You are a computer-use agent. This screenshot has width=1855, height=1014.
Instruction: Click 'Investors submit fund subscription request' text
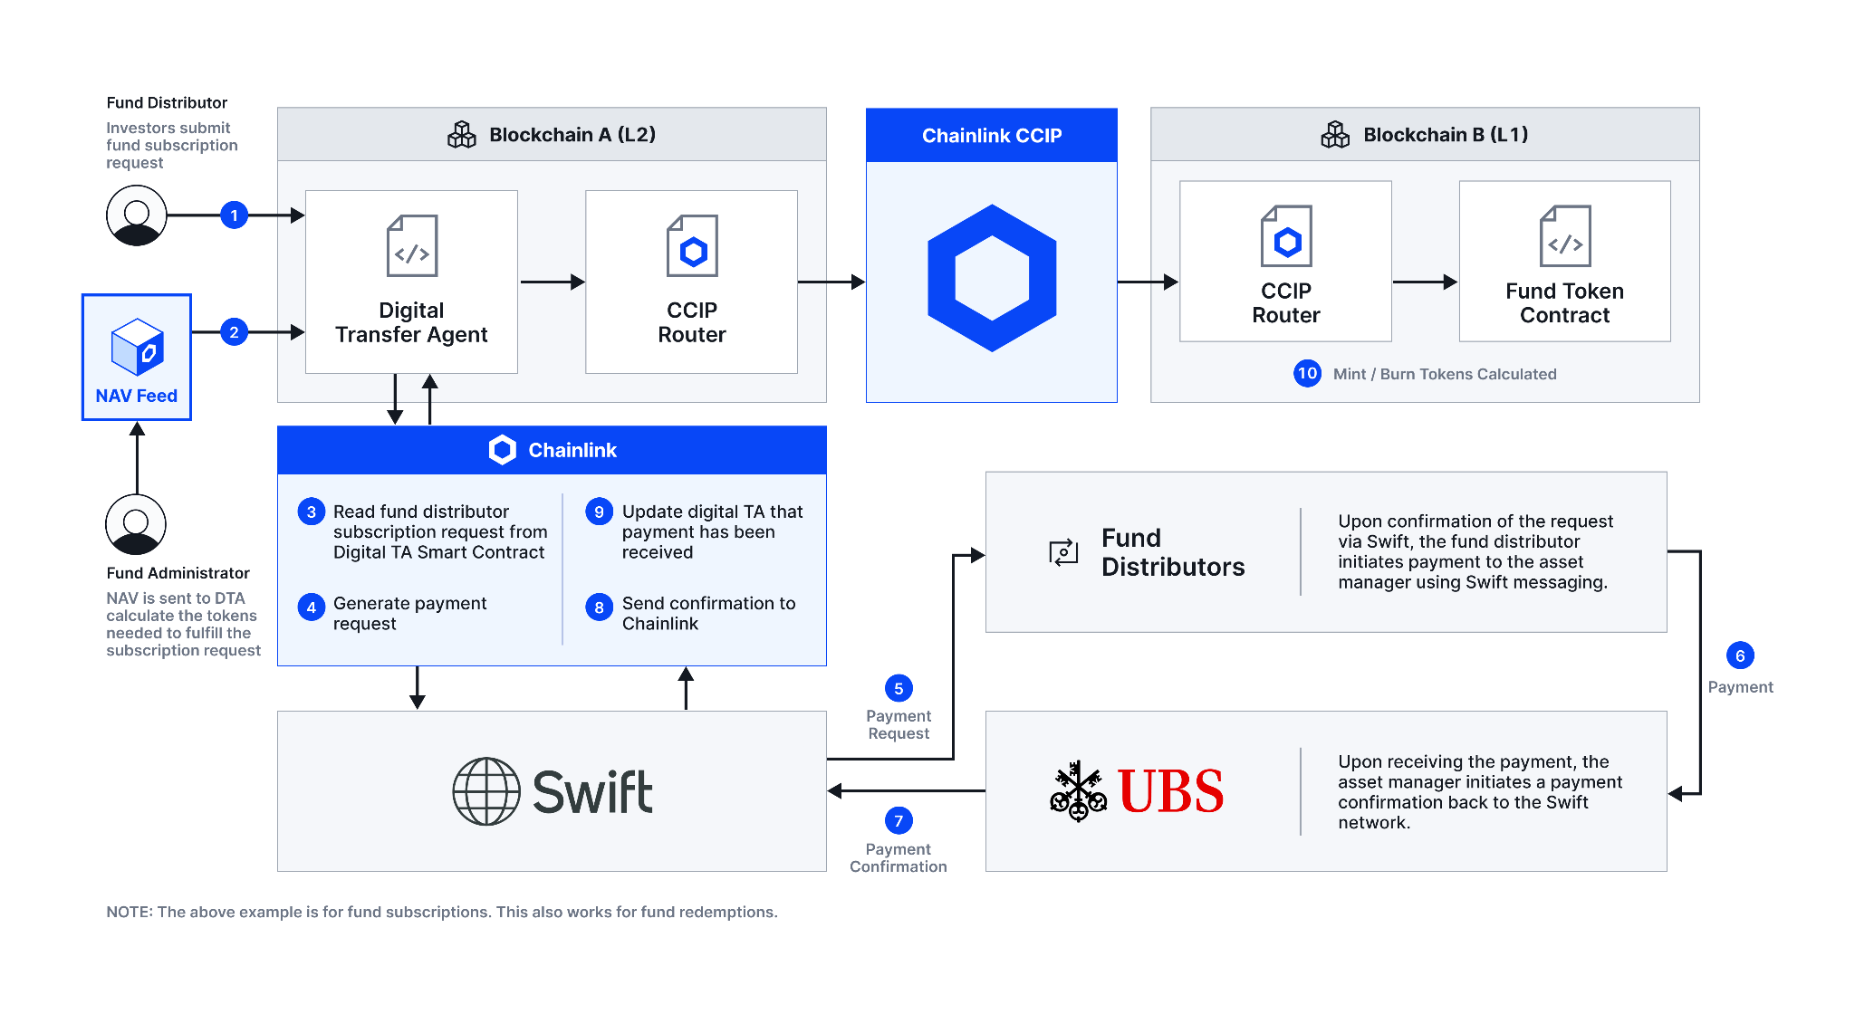[x=172, y=145]
